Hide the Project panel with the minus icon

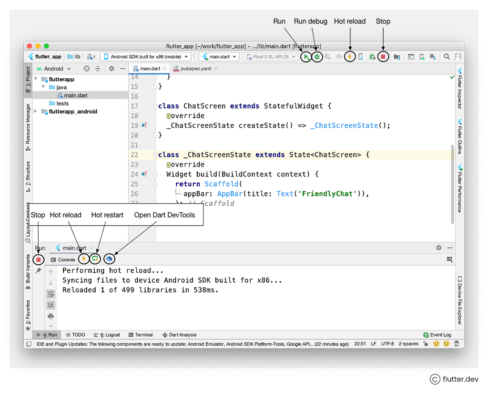pyautogui.click(x=122, y=69)
